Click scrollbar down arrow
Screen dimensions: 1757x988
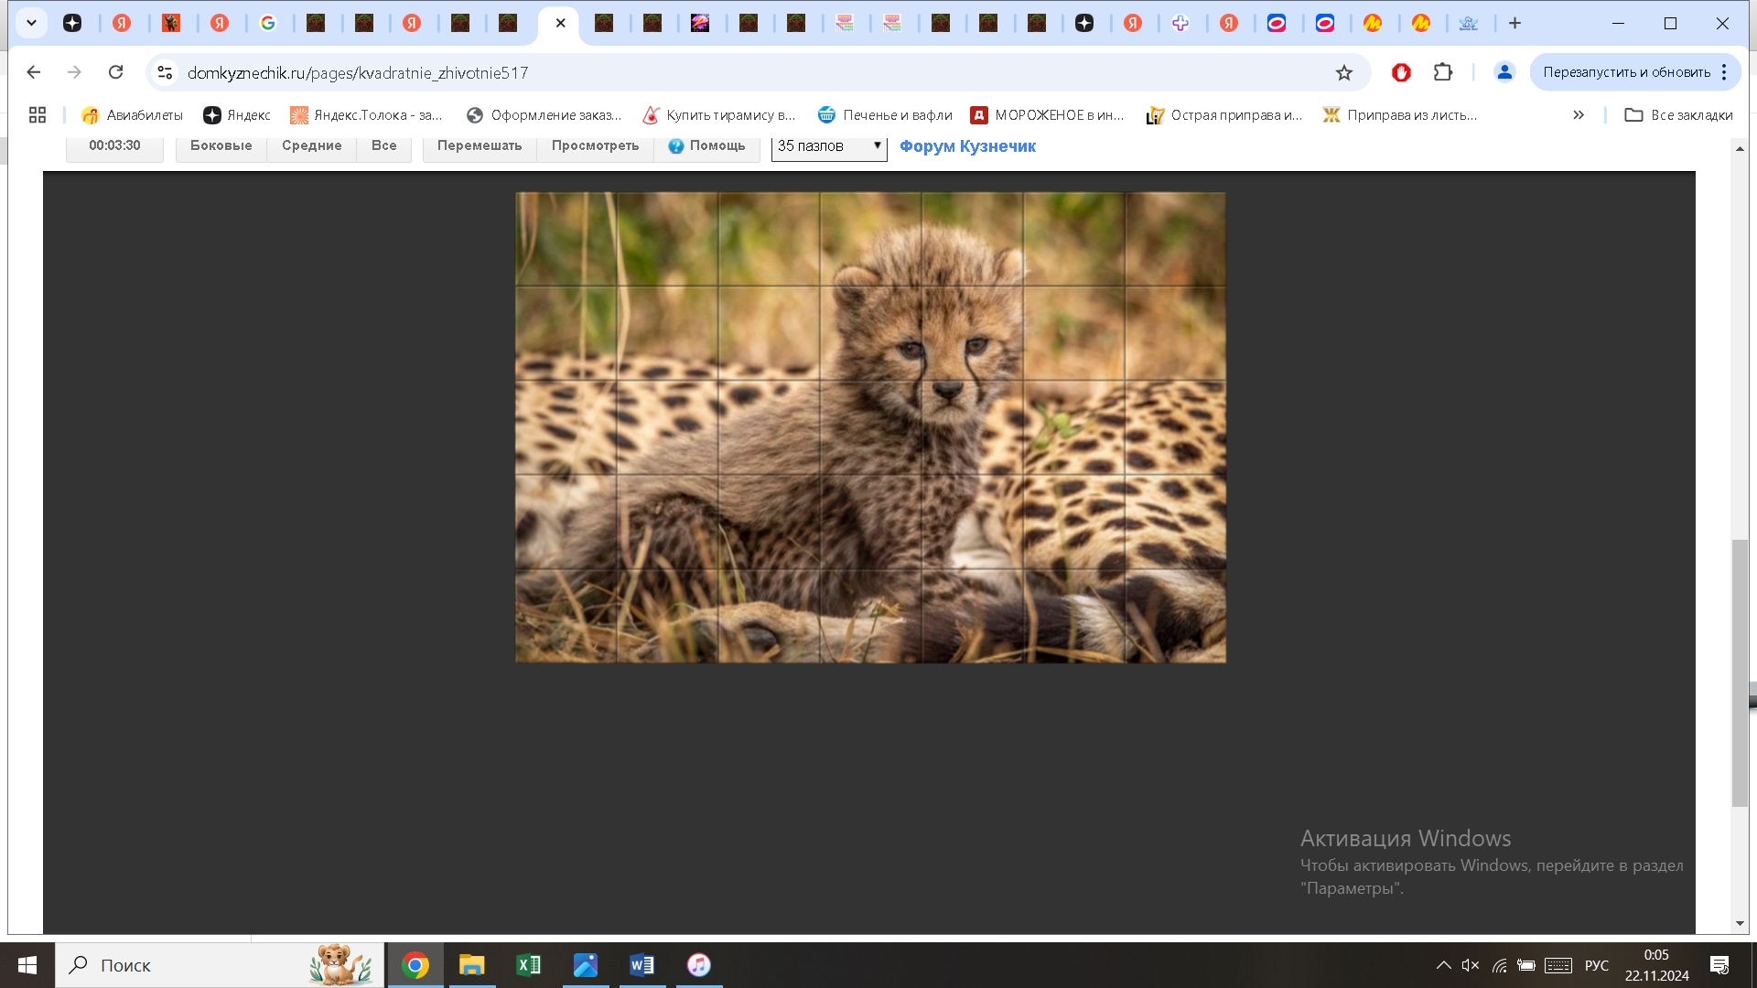click(1740, 923)
